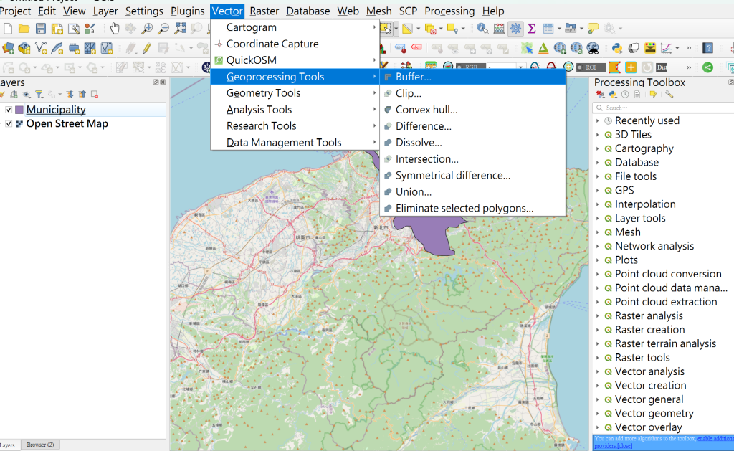Create a new project with the blank page icon
The image size is (734, 451).
point(8,29)
